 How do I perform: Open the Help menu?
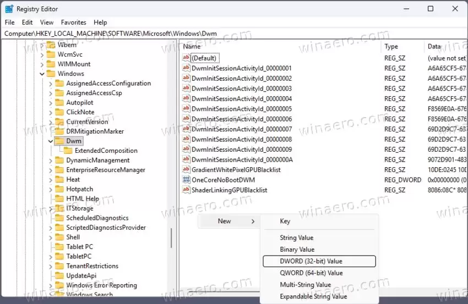pyautogui.click(x=100, y=23)
